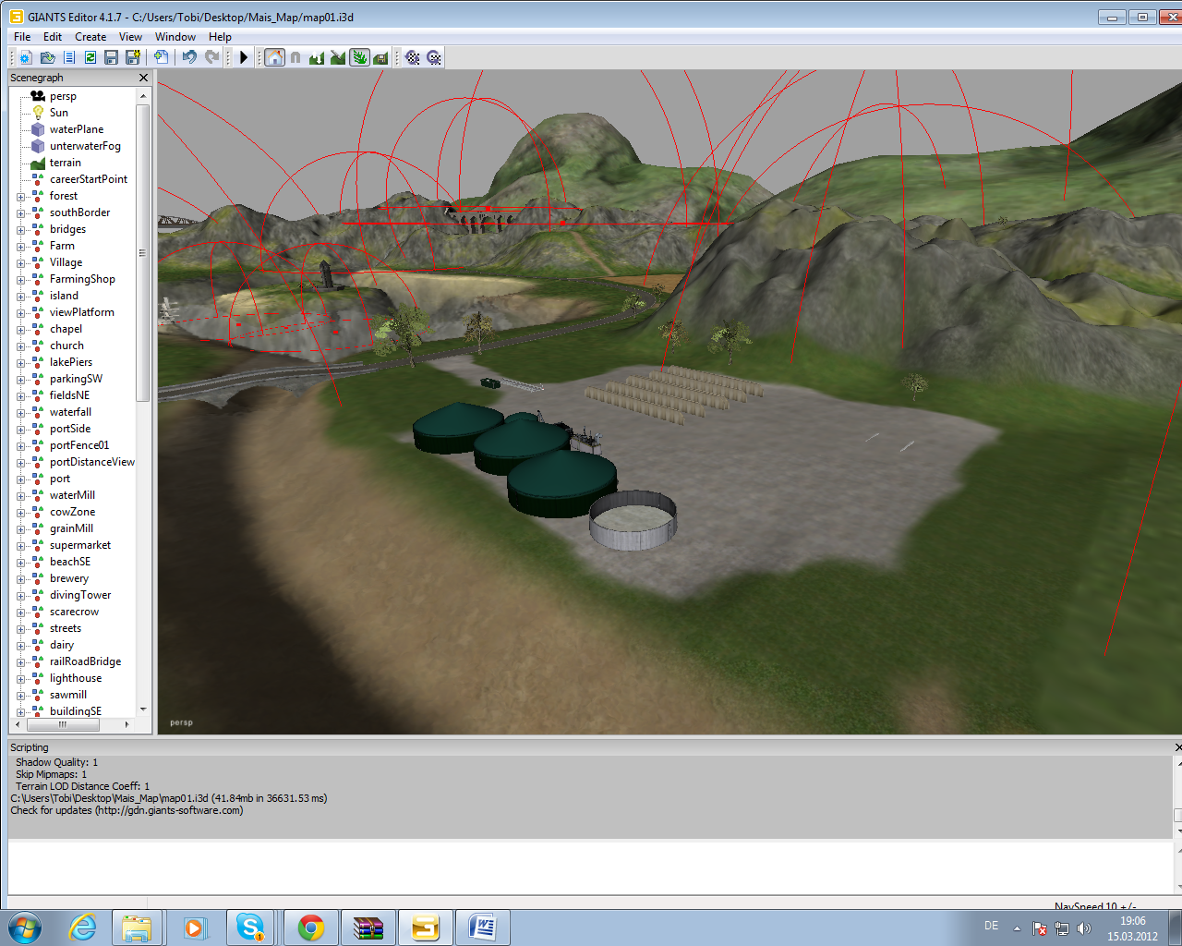Open the Windows Start menu
This screenshot has height=946, width=1182.
25,928
